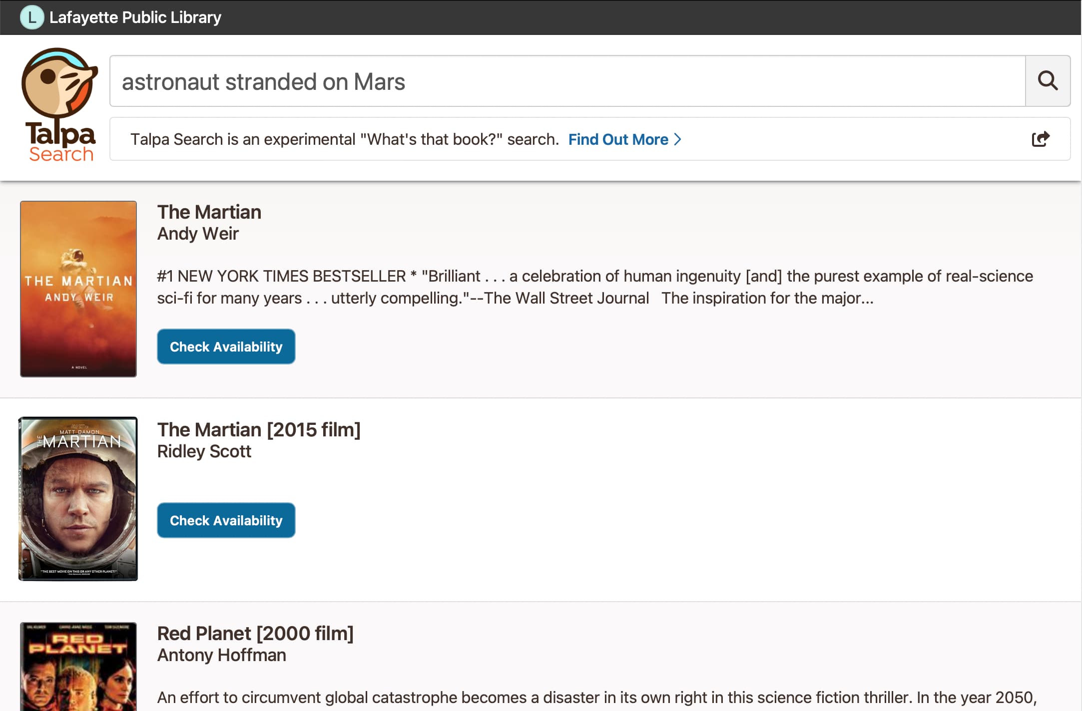
Task: Click director name 'Ridley Scott'
Action: pos(204,451)
